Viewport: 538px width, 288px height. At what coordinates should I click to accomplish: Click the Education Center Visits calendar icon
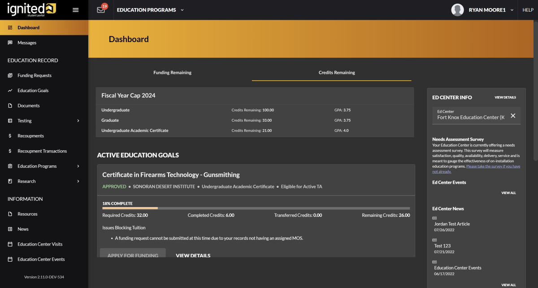pyautogui.click(x=10, y=244)
